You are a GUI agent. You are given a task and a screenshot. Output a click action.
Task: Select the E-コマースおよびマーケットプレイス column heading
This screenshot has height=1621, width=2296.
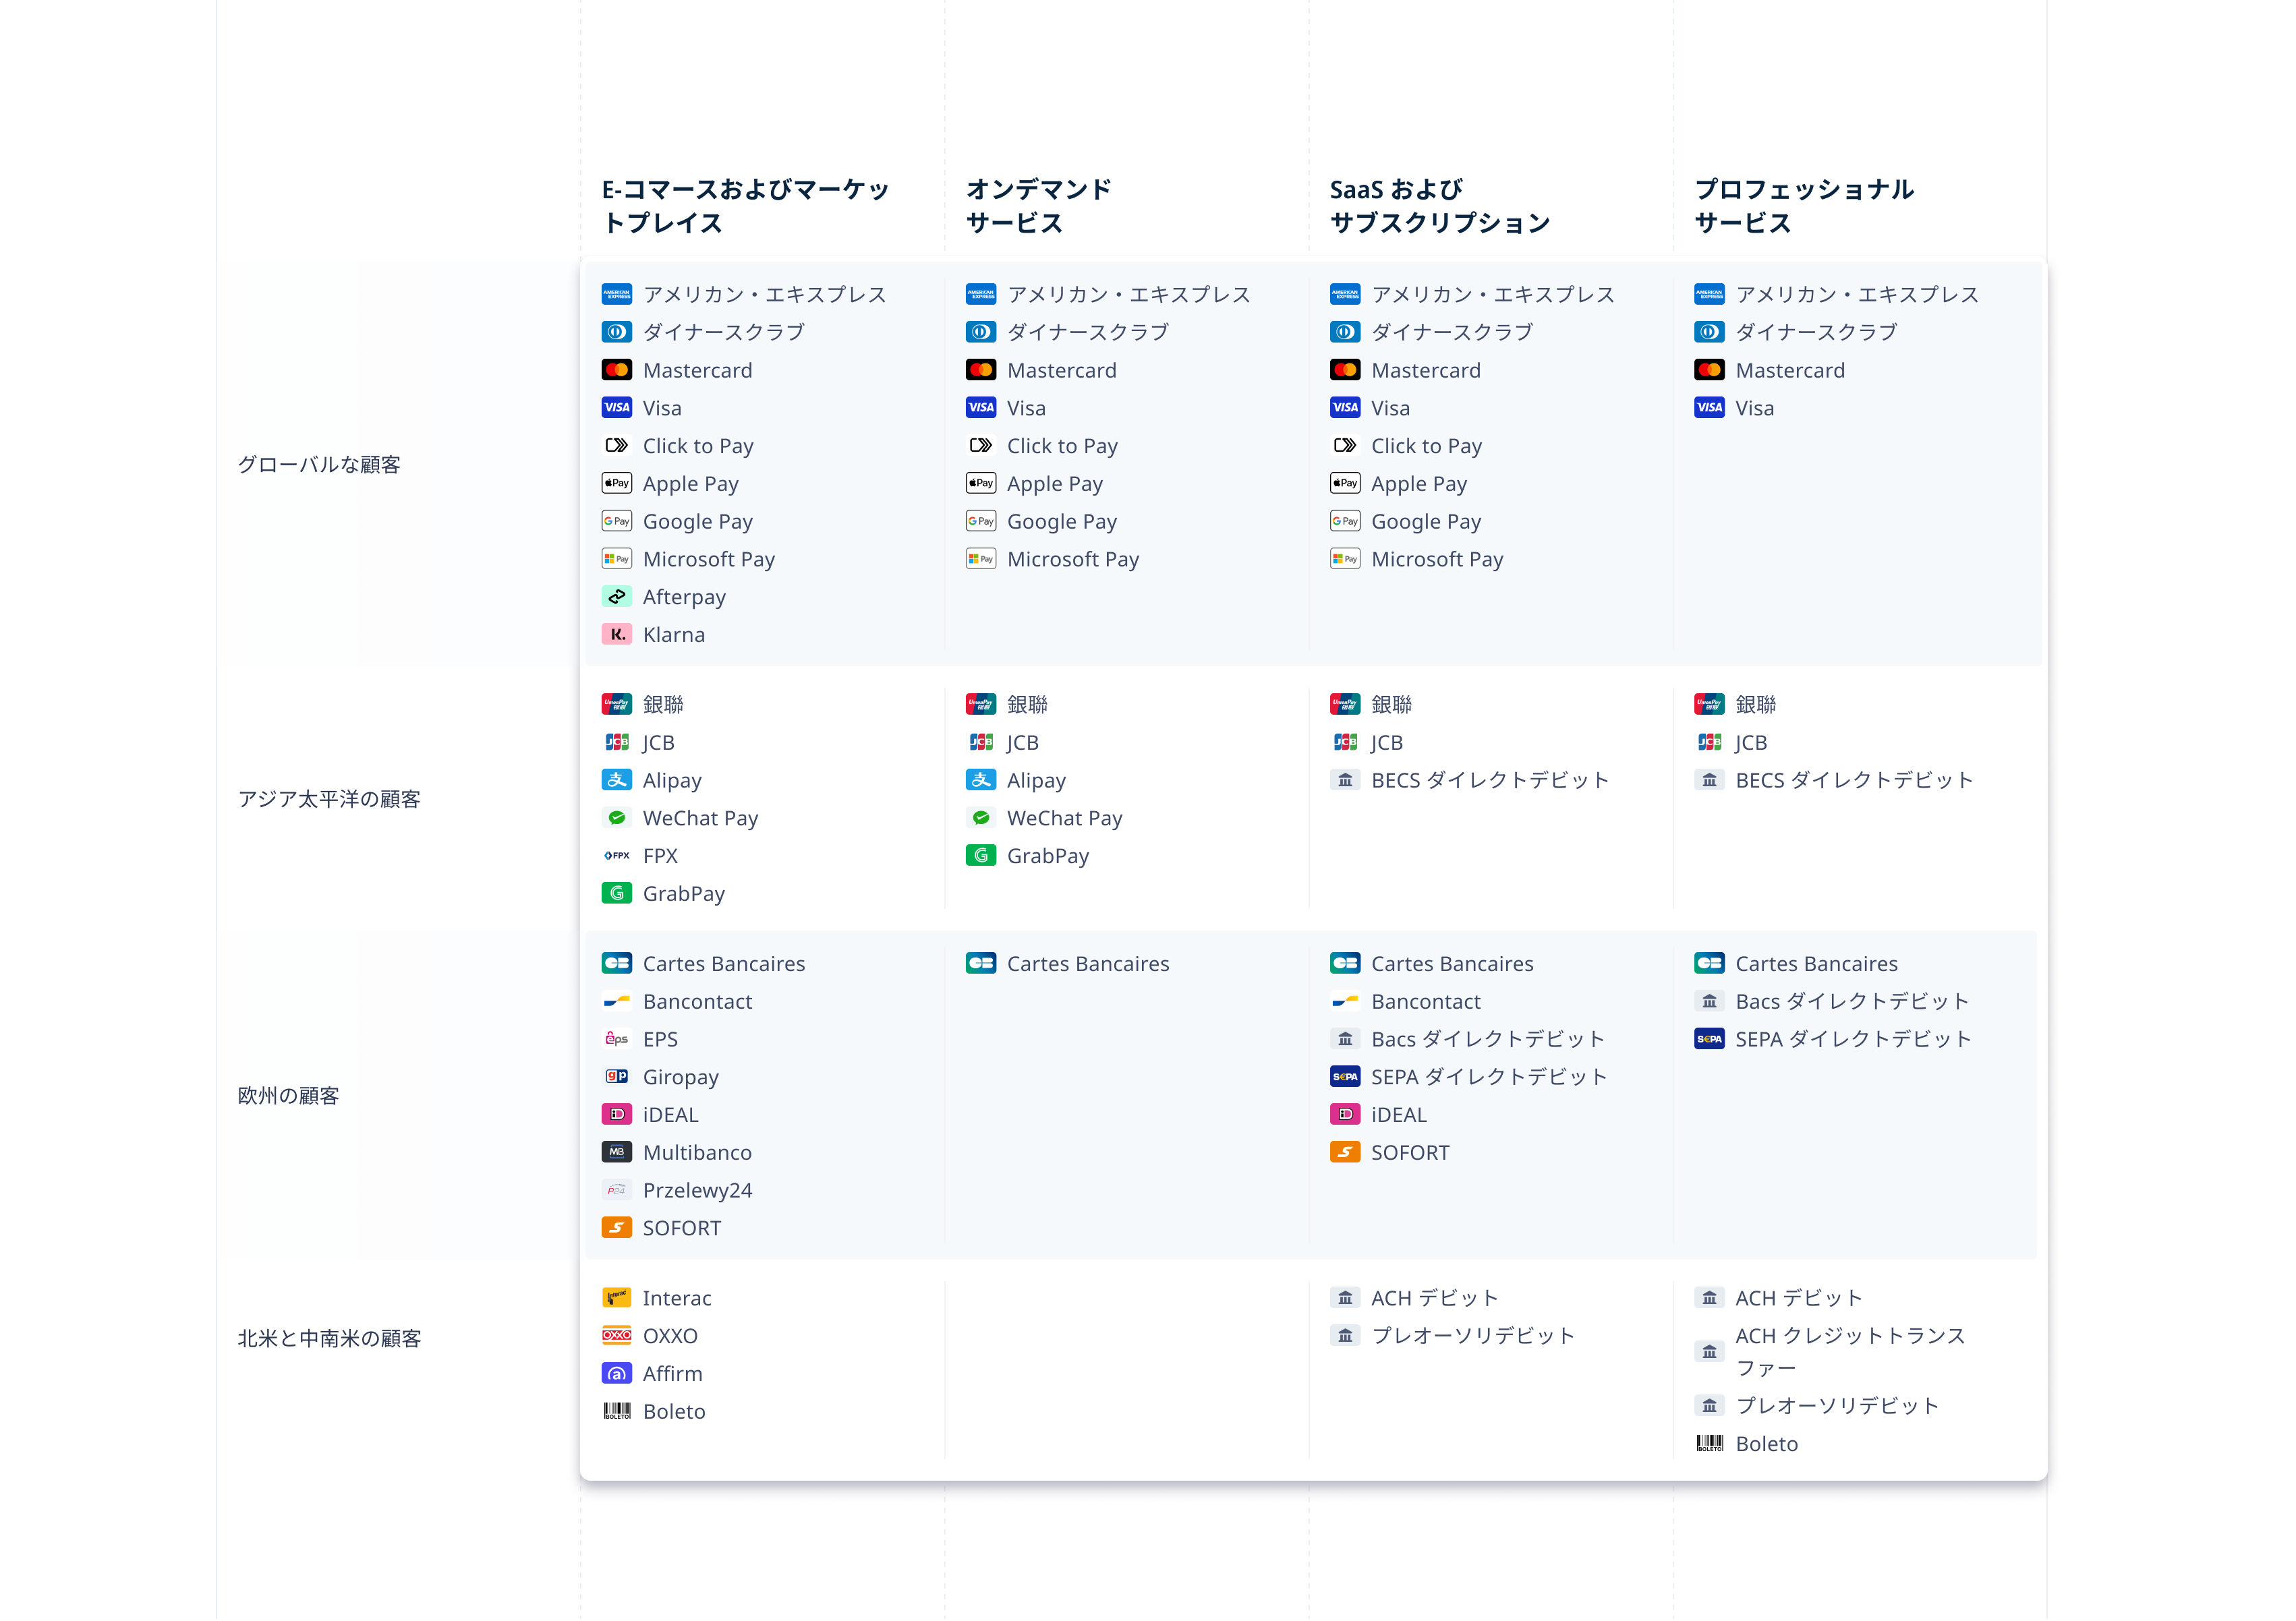click(745, 206)
